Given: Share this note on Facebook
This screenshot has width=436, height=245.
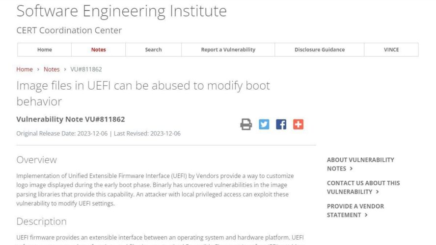Looking at the screenshot, I should (281, 124).
